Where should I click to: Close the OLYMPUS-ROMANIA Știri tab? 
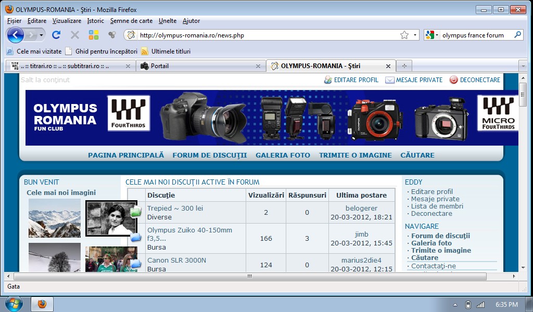click(x=388, y=66)
